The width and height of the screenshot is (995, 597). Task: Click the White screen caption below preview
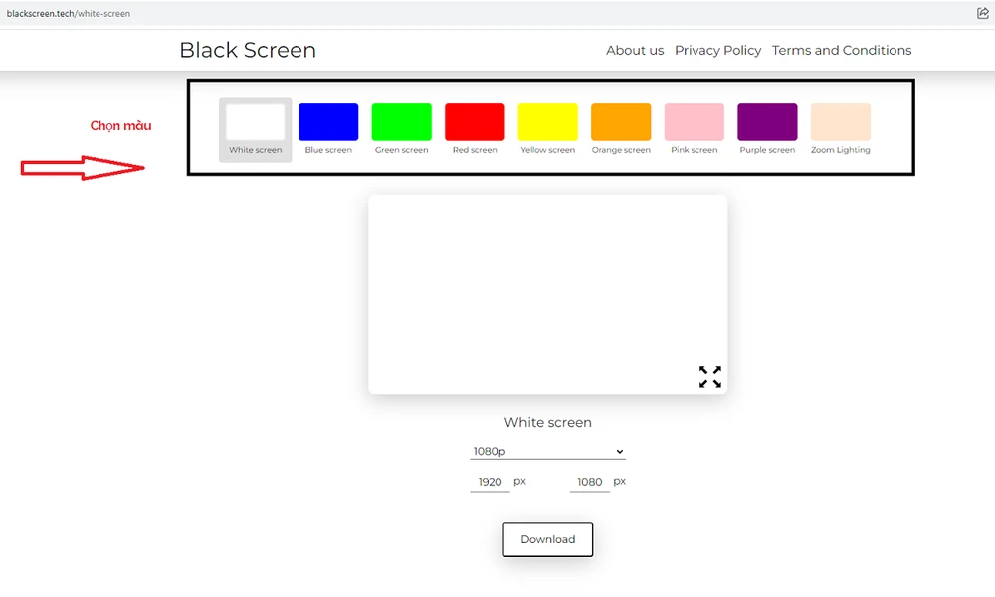[x=547, y=422]
